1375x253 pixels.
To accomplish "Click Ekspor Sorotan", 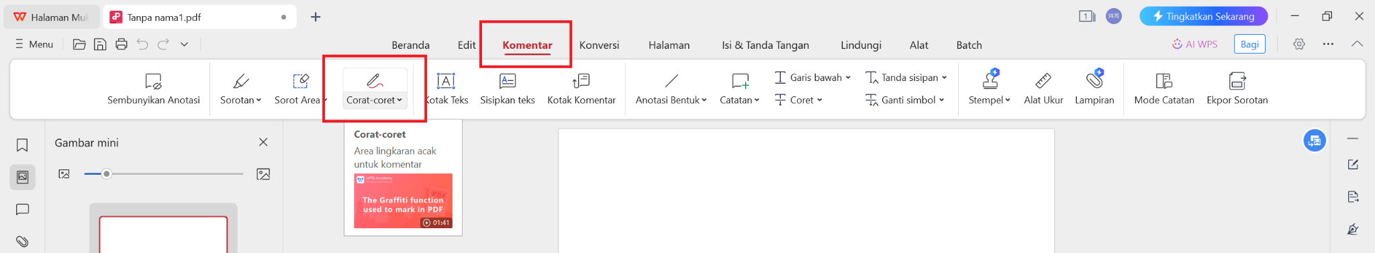I will pos(1237,90).
